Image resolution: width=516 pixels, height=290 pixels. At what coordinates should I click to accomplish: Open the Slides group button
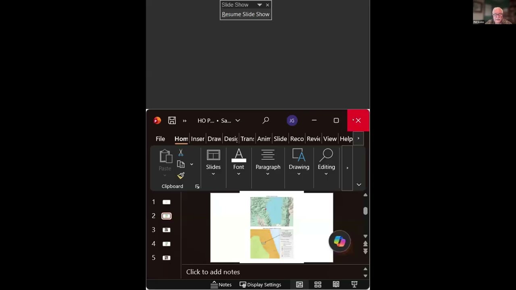(213, 162)
